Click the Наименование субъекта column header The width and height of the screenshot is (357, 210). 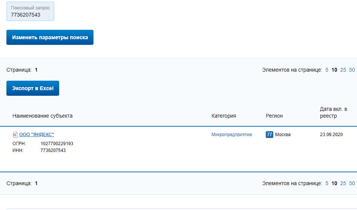click(x=42, y=116)
